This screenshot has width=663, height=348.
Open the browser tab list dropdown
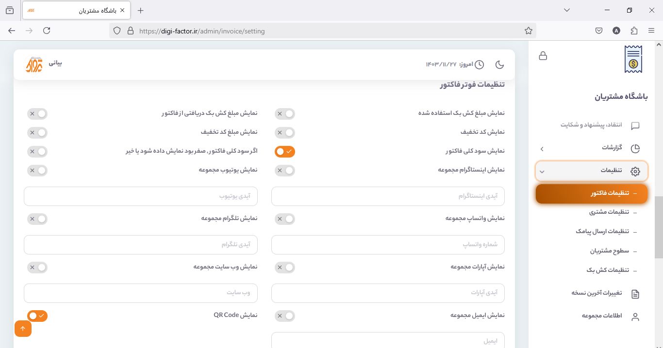567,10
